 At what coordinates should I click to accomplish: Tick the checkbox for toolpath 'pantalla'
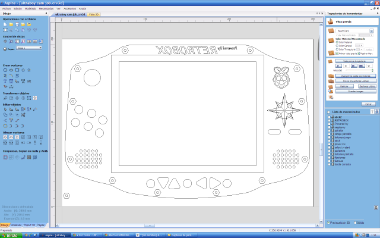tap(329, 131)
